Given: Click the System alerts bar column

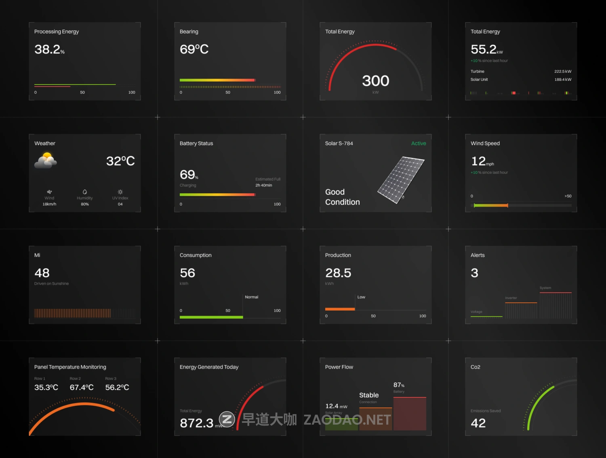Looking at the screenshot, I should (555, 305).
